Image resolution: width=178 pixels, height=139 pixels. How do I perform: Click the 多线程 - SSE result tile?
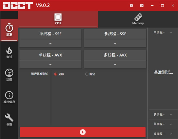point(115,38)
